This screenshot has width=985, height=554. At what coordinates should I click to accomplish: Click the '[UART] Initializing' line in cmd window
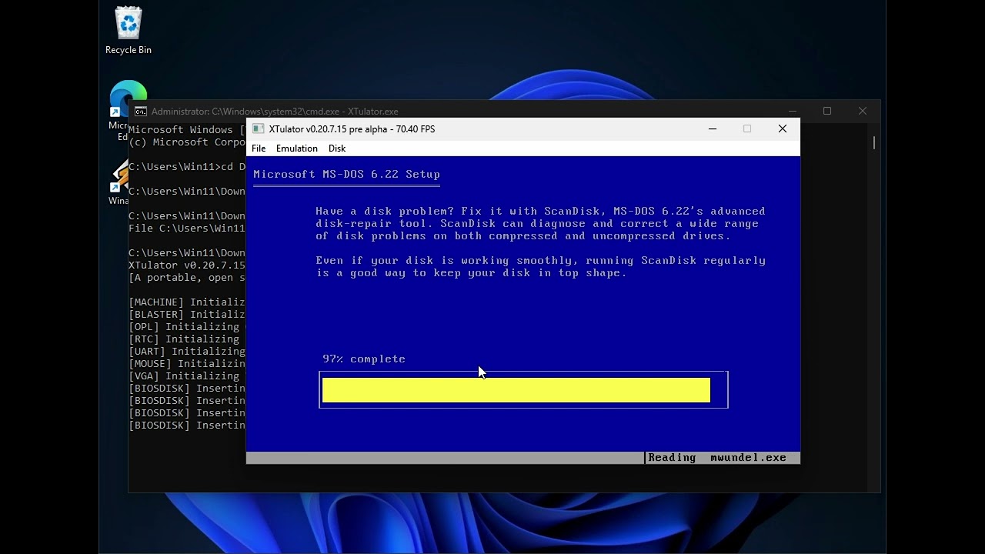coord(187,352)
